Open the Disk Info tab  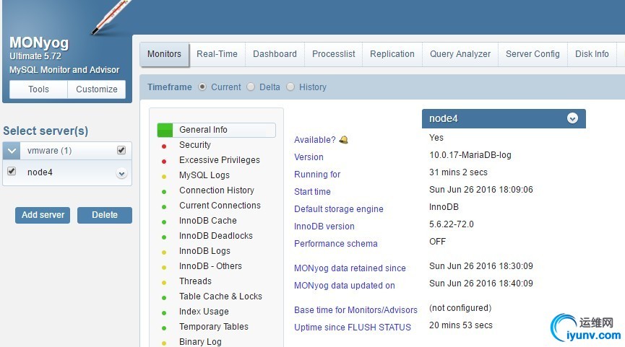(x=592, y=54)
